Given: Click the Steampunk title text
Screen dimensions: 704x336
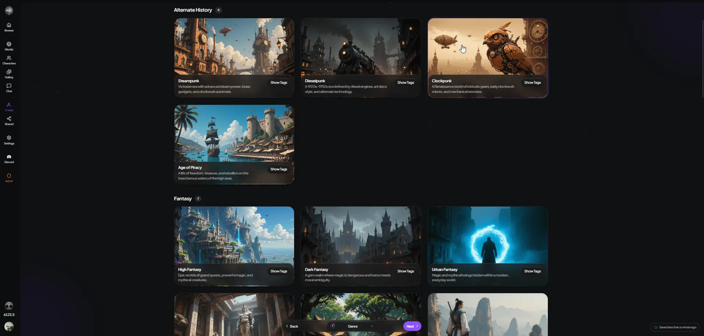Looking at the screenshot, I should coord(188,81).
